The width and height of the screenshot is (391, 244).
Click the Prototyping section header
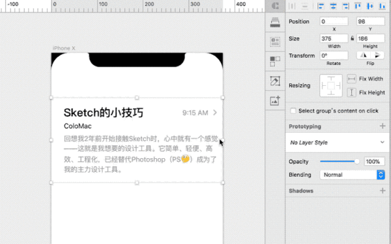click(305, 126)
